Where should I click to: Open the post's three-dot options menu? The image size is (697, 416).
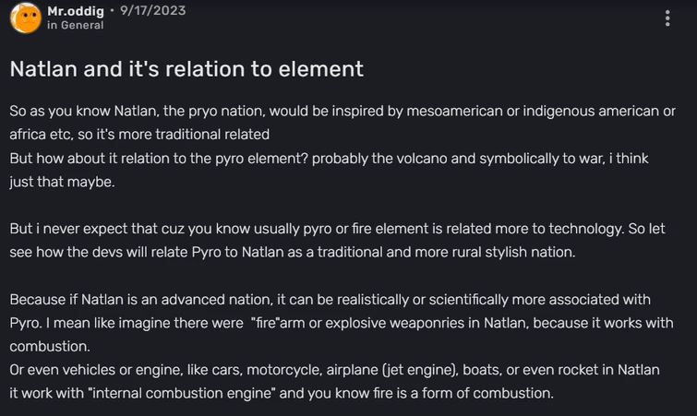click(x=667, y=18)
